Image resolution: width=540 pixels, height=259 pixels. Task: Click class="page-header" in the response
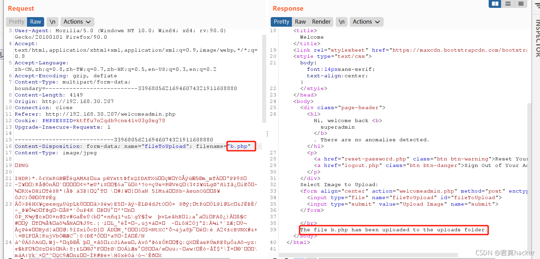(349, 108)
